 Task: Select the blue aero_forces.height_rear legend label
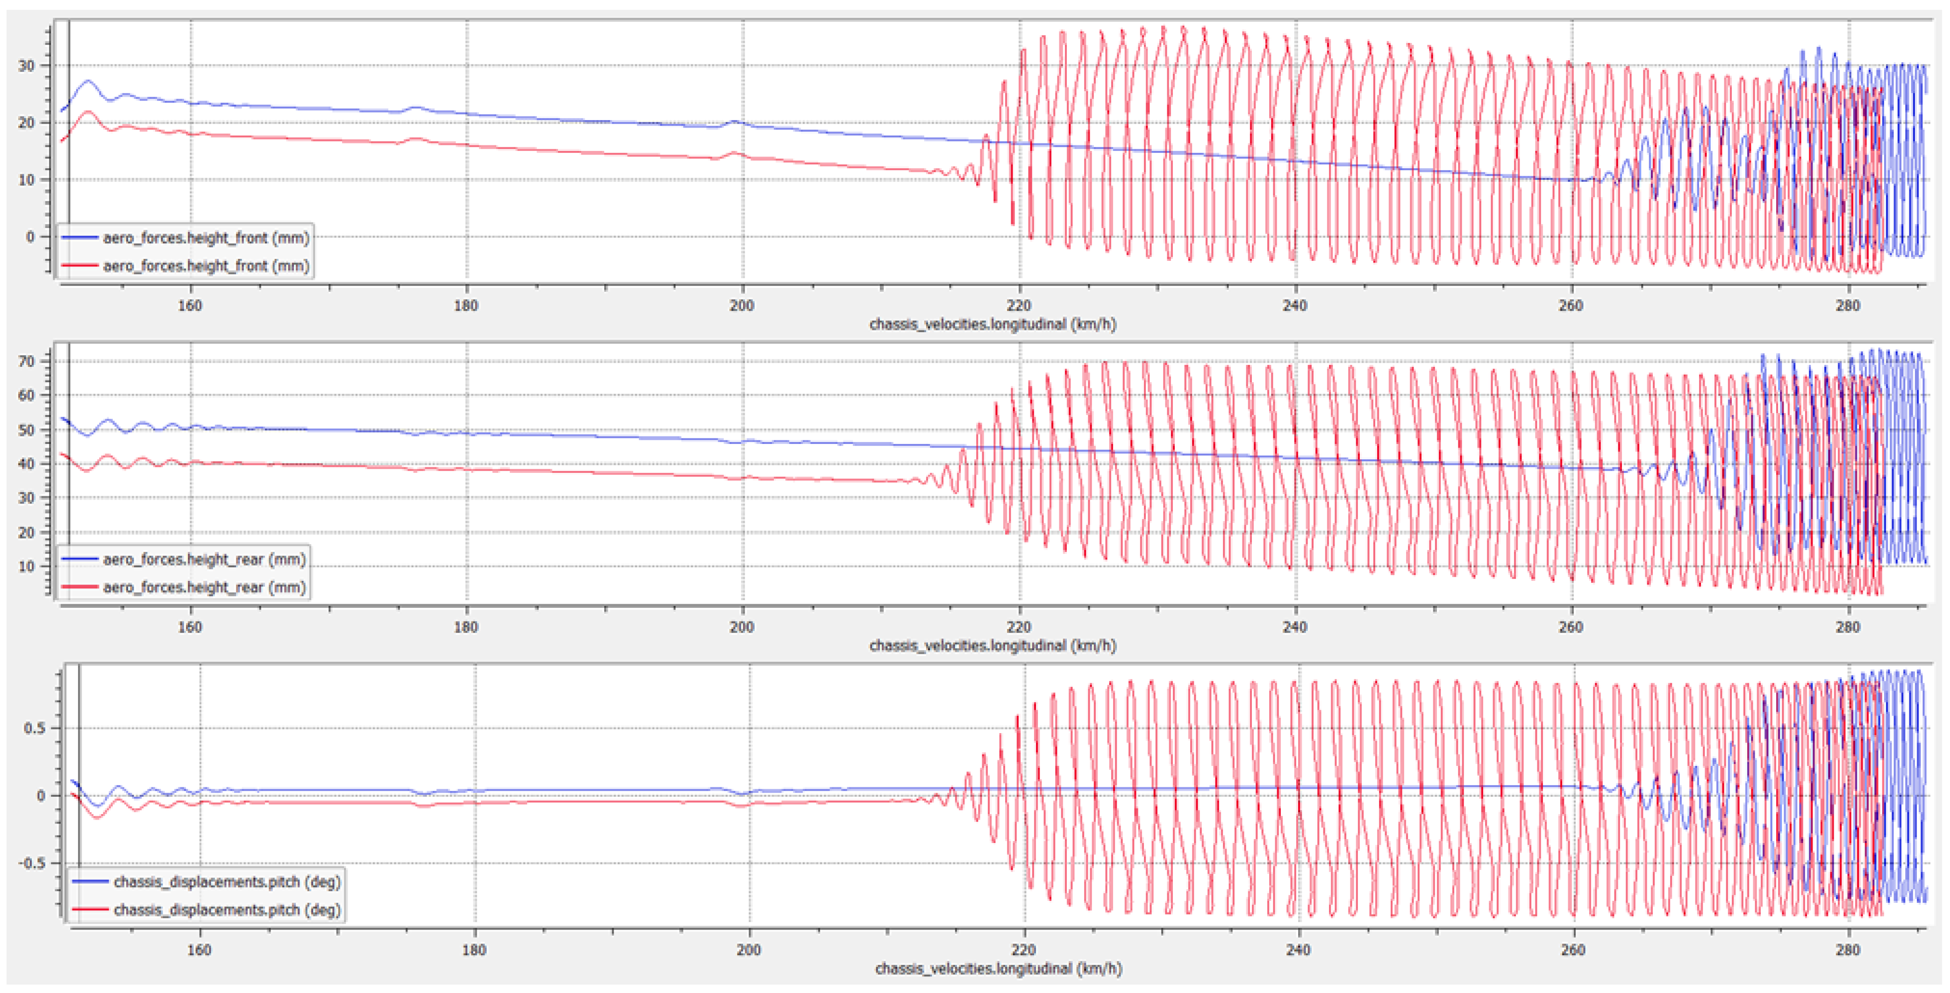[204, 559]
